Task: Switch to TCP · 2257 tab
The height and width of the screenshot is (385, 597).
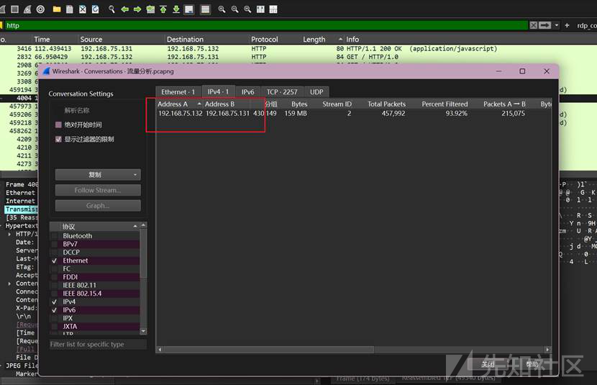Action: [282, 92]
